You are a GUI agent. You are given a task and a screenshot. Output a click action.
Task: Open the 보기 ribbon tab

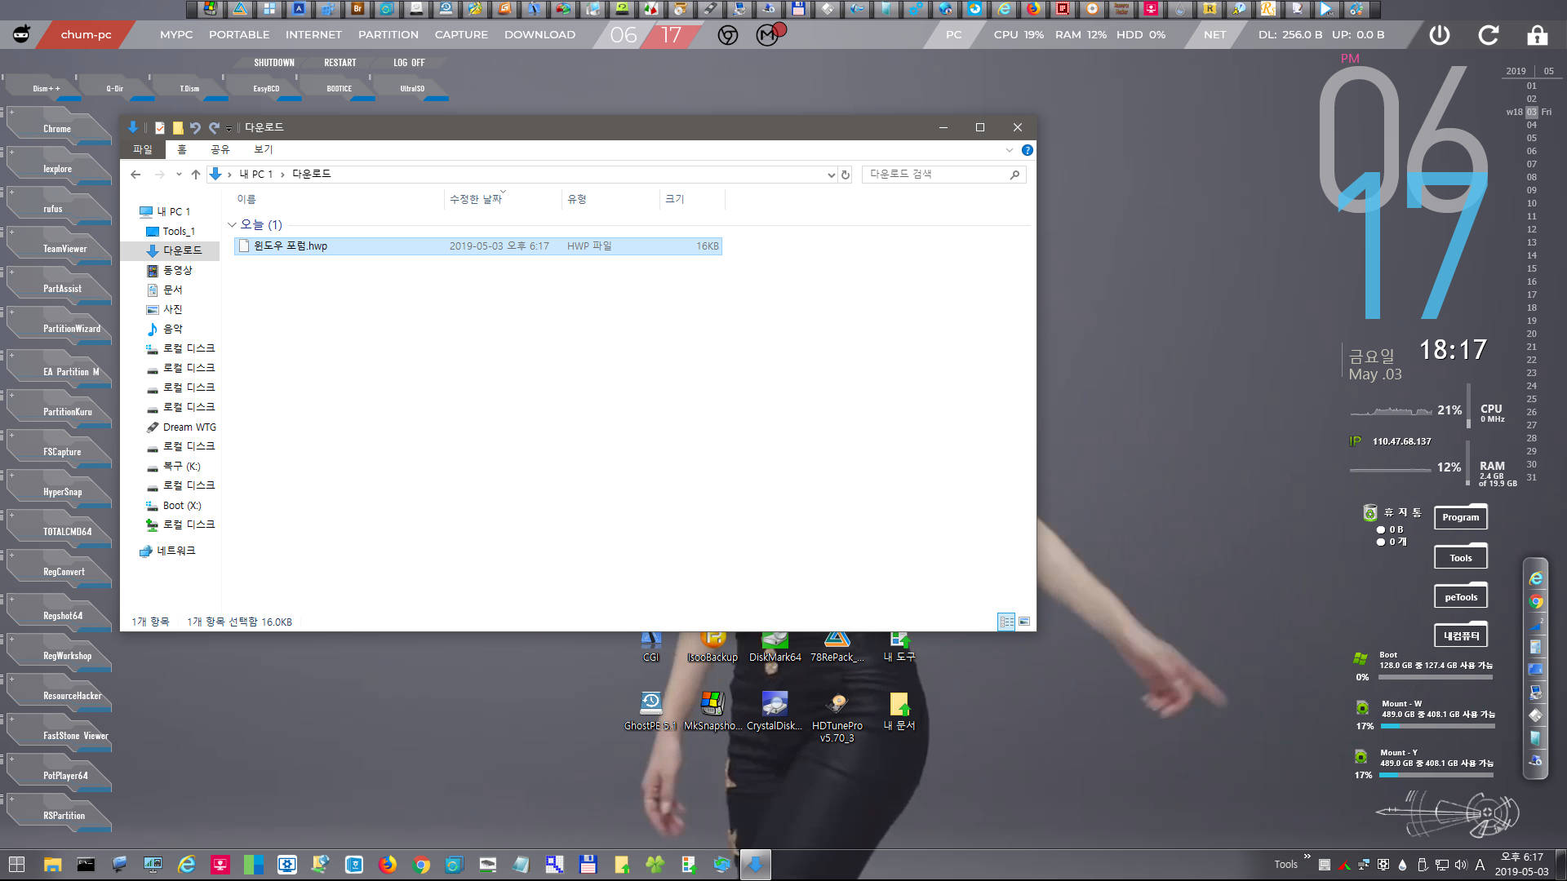coord(264,149)
